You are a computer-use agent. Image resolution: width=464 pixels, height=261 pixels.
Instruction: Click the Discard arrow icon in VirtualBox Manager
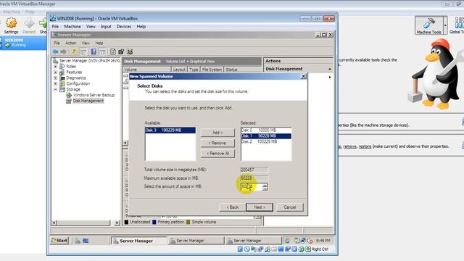[x=29, y=23]
